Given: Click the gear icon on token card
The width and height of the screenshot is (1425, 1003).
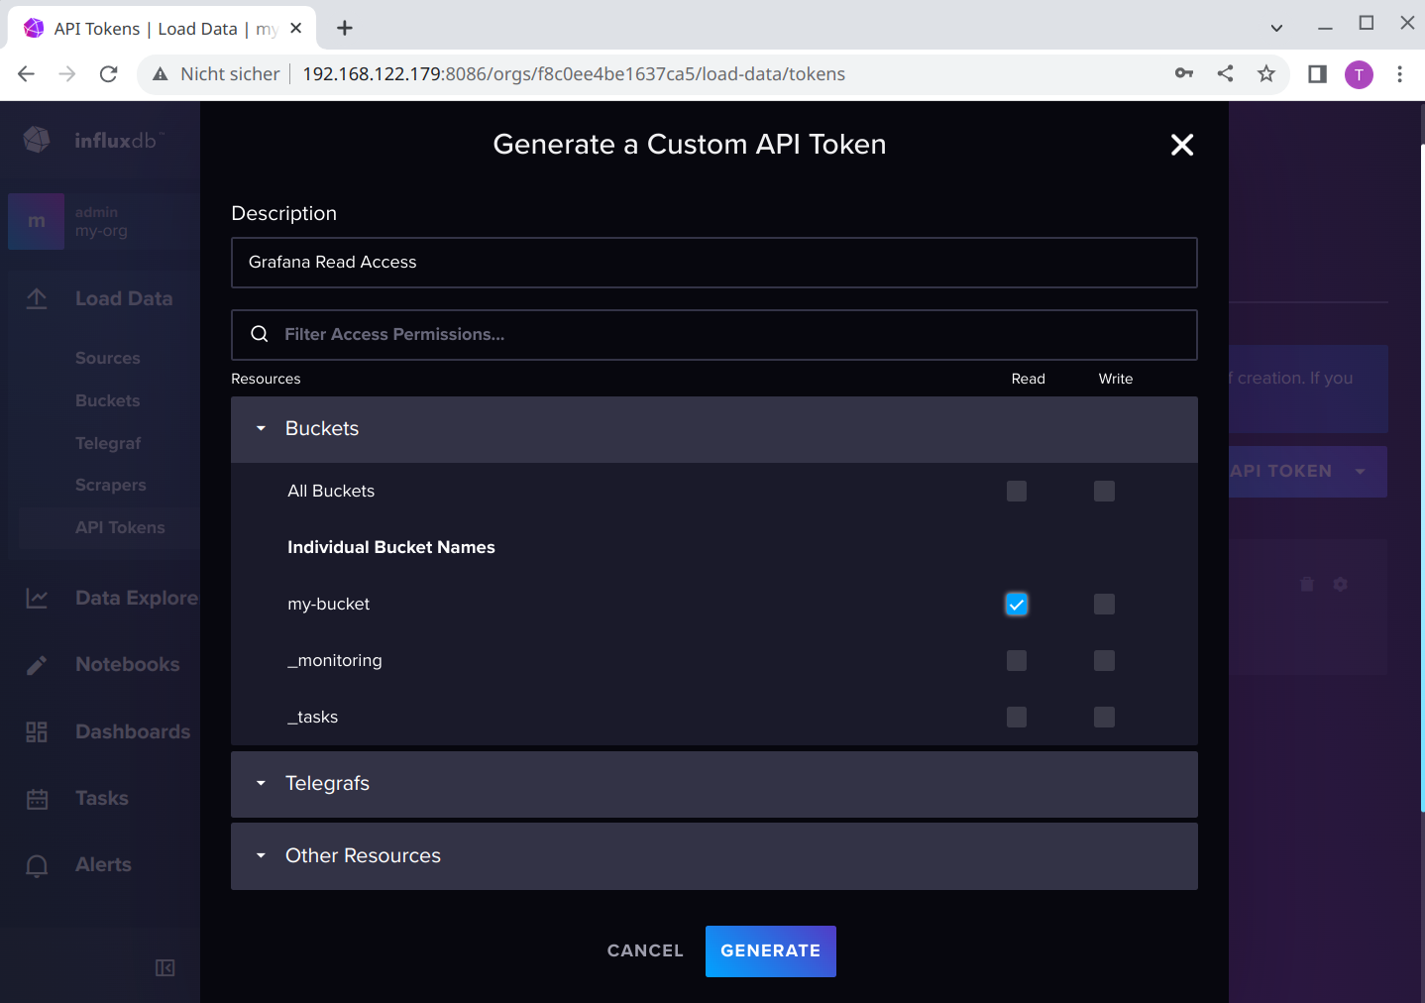Looking at the screenshot, I should click(1341, 585).
